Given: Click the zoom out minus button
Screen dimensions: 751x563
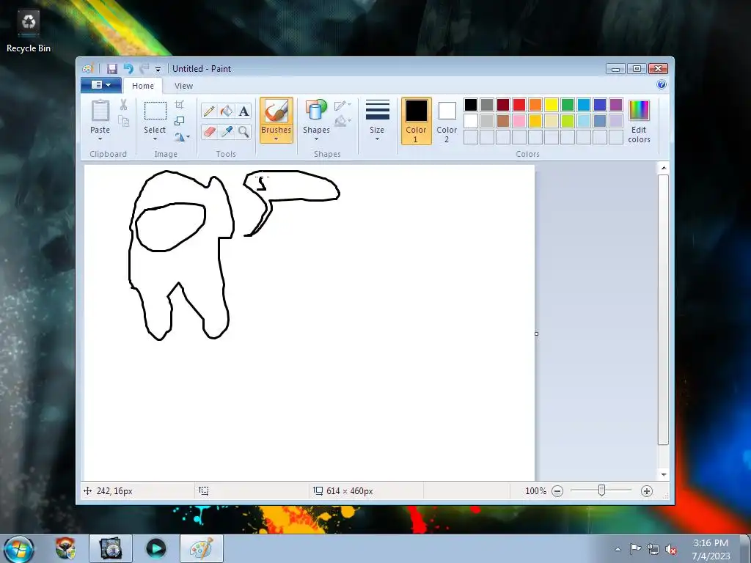Looking at the screenshot, I should [557, 491].
